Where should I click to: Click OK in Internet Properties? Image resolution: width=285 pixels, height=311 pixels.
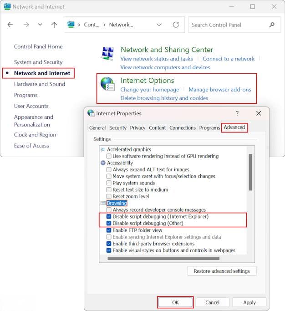tap(175, 302)
